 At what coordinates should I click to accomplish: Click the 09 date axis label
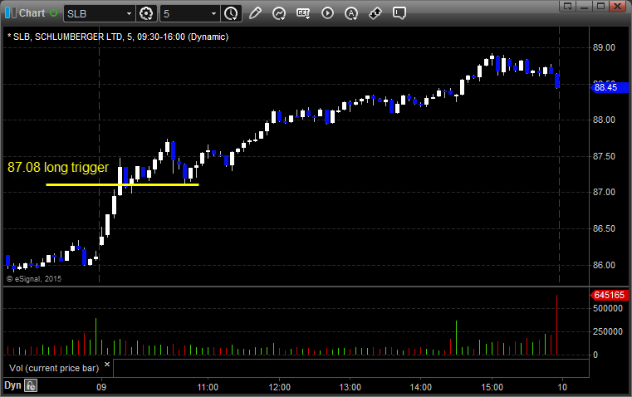coord(101,387)
